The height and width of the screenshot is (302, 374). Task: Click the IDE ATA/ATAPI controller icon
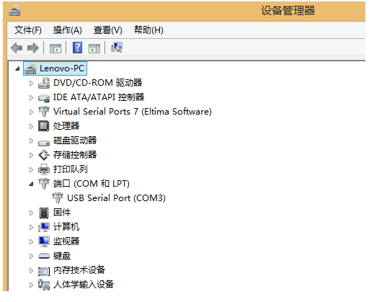pyautogui.click(x=44, y=98)
